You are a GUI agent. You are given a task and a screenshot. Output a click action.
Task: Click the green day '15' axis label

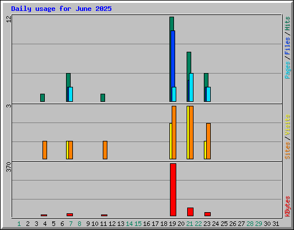click(x=138, y=224)
